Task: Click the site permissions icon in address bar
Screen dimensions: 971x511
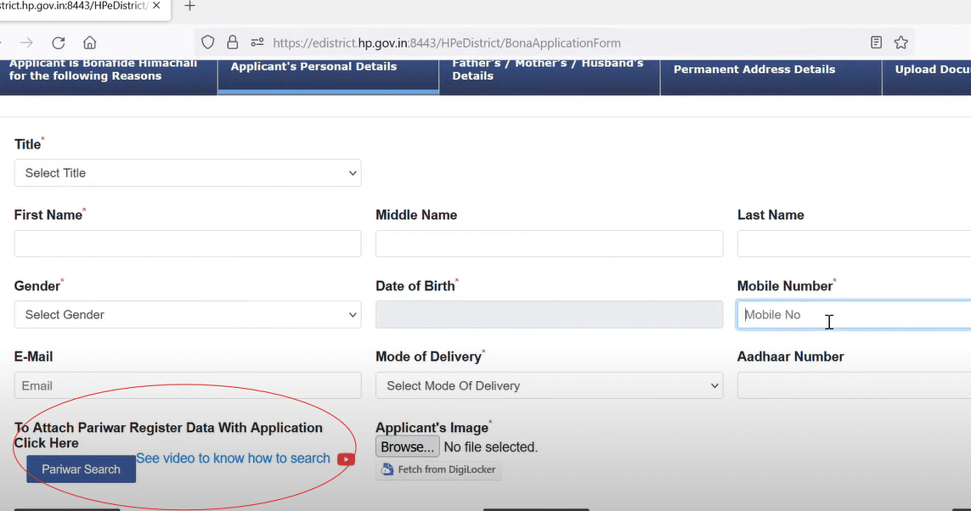Action: click(257, 42)
